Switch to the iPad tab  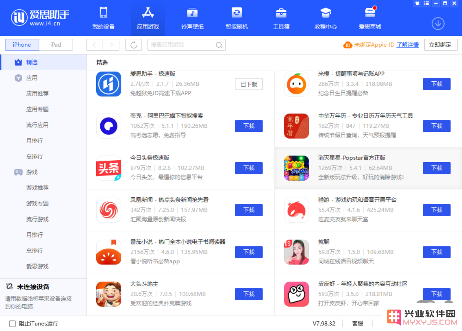(x=56, y=45)
